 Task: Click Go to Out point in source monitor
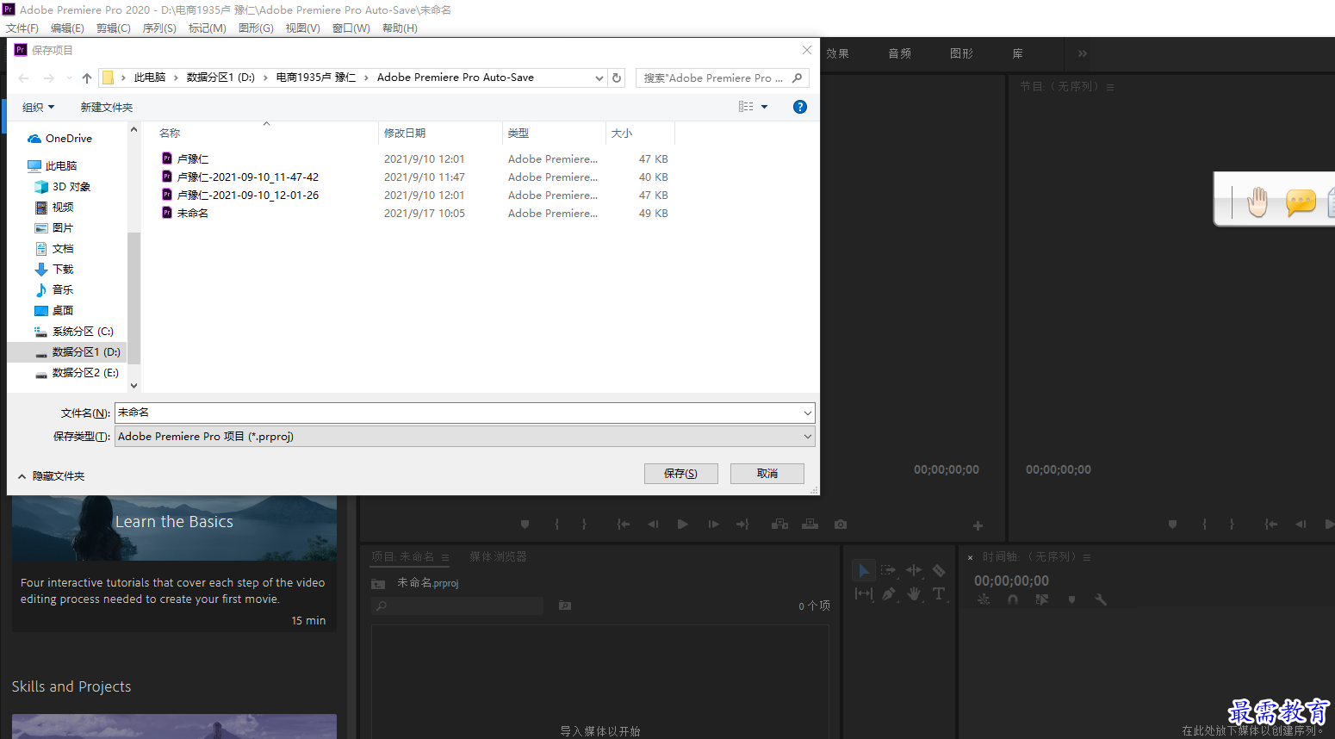[742, 524]
